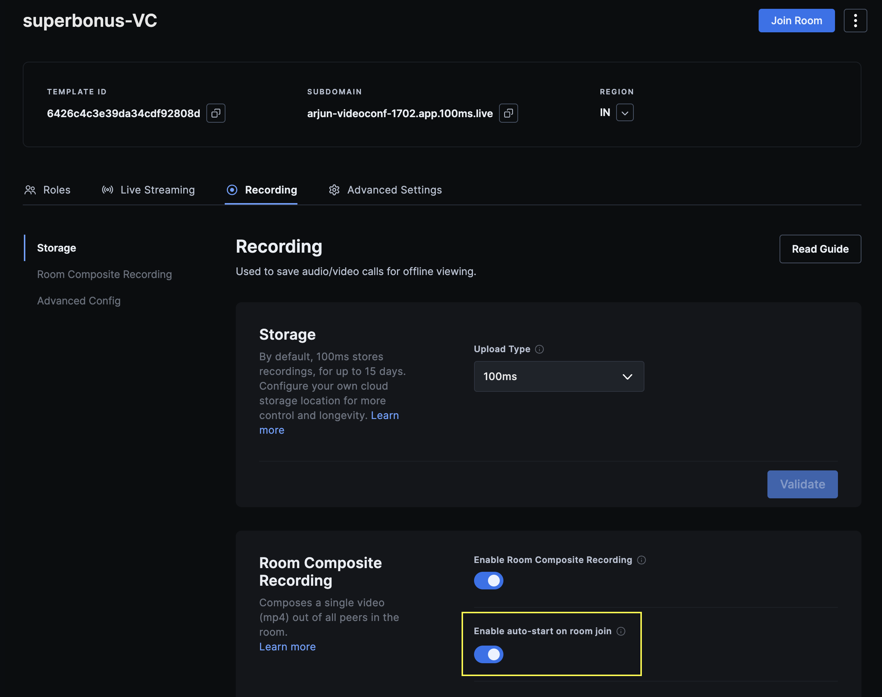Expand the 100ms Upload Type dropdown
882x697 pixels.
pyautogui.click(x=559, y=376)
